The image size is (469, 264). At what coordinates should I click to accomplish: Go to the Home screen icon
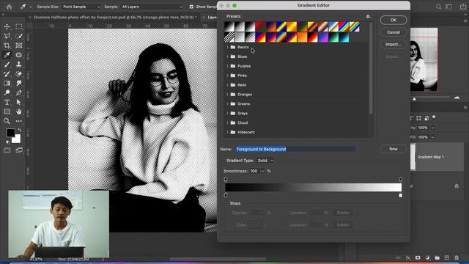point(10,7)
